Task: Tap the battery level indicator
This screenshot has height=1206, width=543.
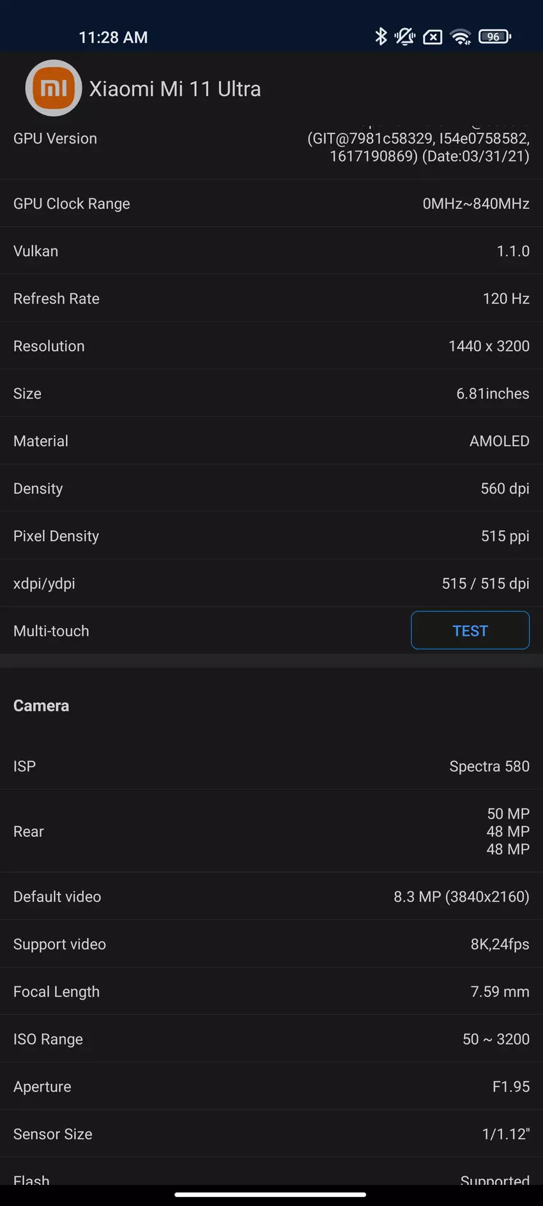Action: click(494, 36)
